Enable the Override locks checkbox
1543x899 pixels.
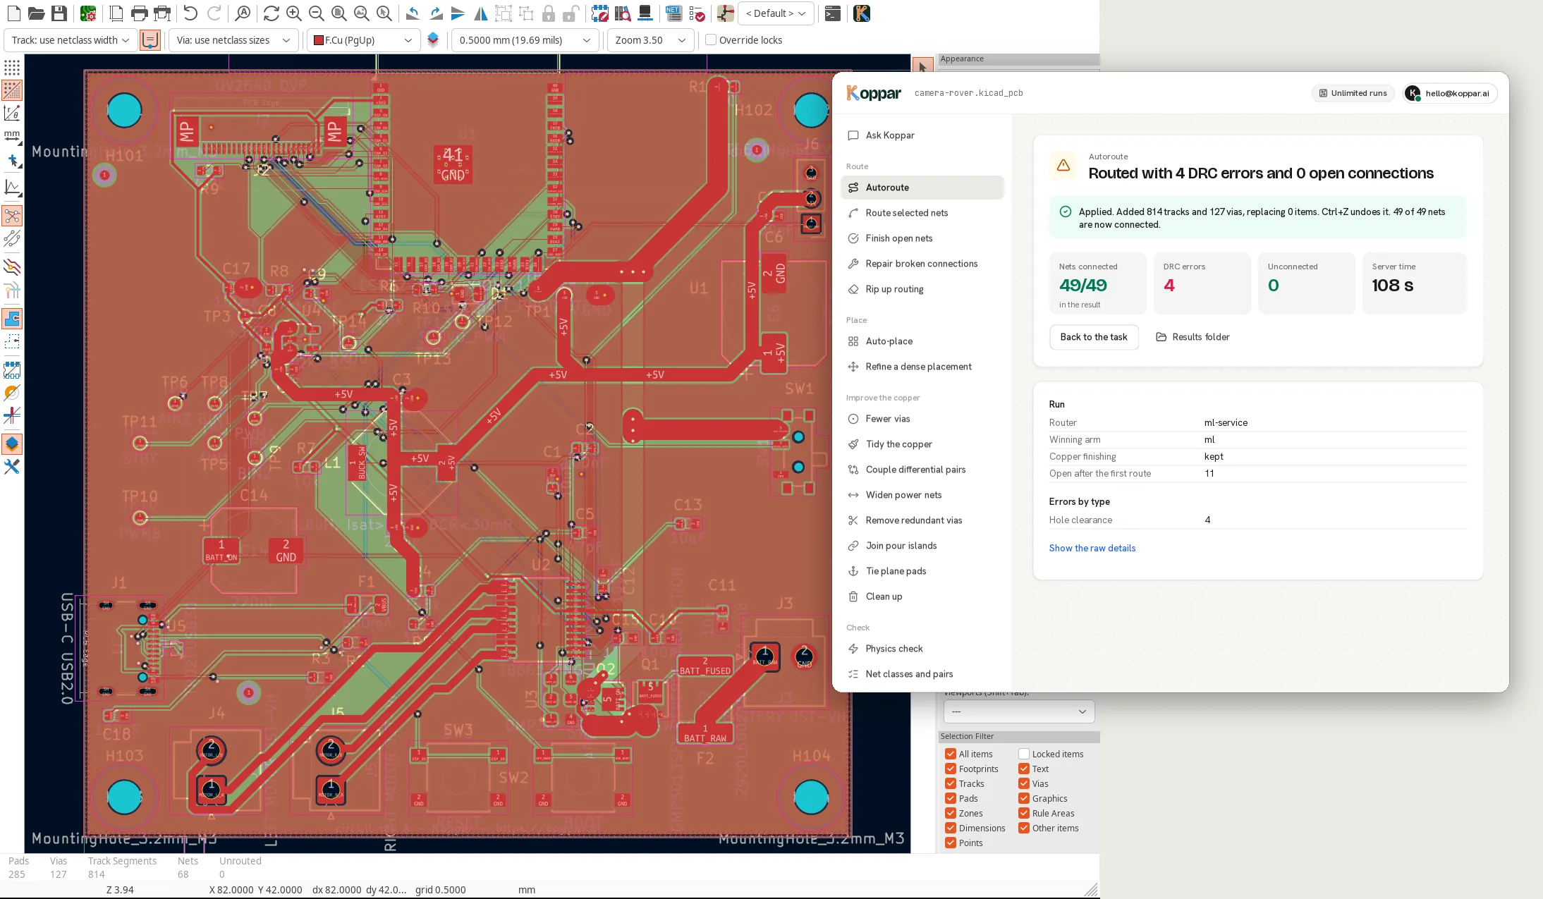point(711,40)
